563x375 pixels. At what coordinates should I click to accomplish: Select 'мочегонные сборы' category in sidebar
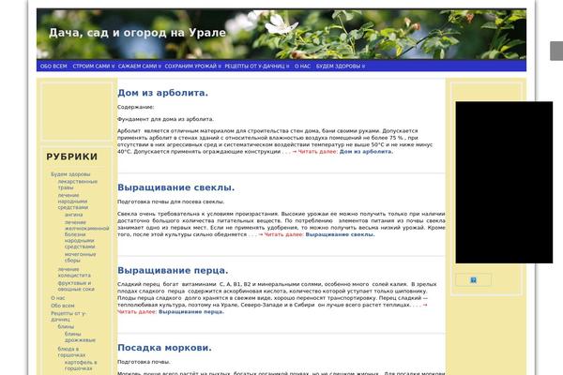(80, 257)
